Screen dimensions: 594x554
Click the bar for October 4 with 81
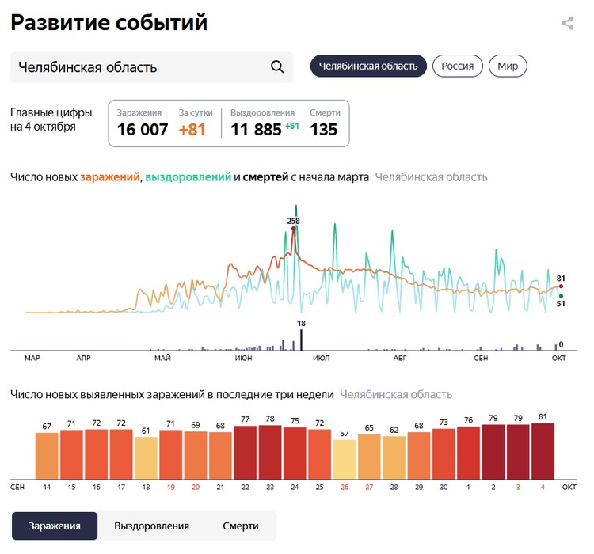pos(543,451)
